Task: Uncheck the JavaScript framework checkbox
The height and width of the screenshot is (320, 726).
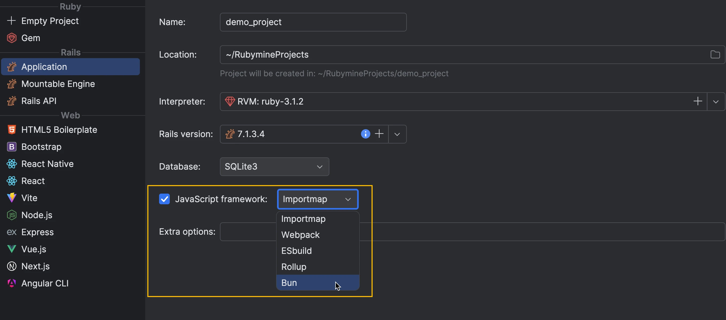Action: click(x=164, y=199)
